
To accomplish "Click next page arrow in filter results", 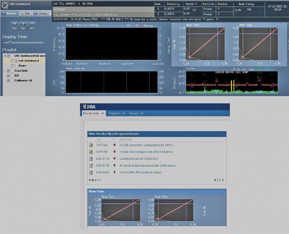I will (223, 180).
